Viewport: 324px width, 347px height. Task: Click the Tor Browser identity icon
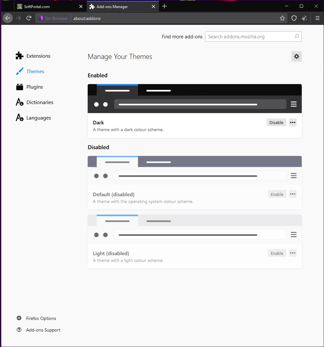pyautogui.click(x=41, y=18)
